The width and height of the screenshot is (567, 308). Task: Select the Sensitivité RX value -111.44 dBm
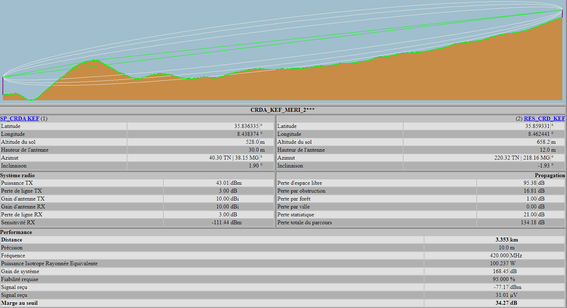pos(220,222)
